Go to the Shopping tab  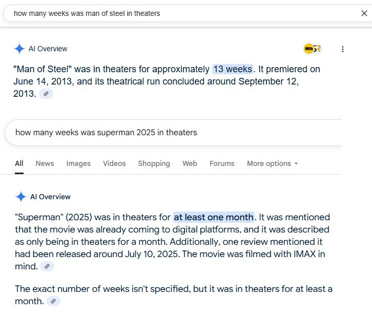click(x=154, y=163)
